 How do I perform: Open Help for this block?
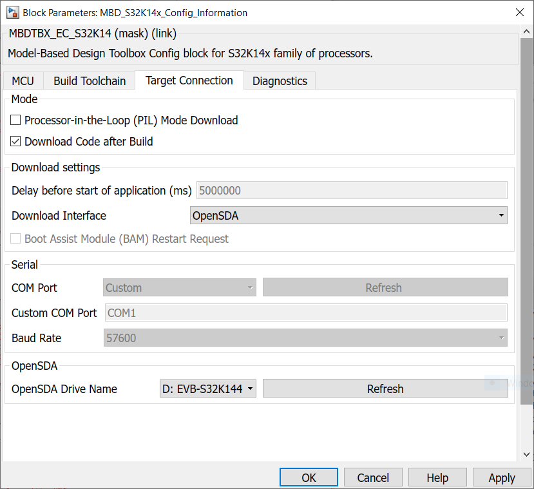(x=437, y=477)
